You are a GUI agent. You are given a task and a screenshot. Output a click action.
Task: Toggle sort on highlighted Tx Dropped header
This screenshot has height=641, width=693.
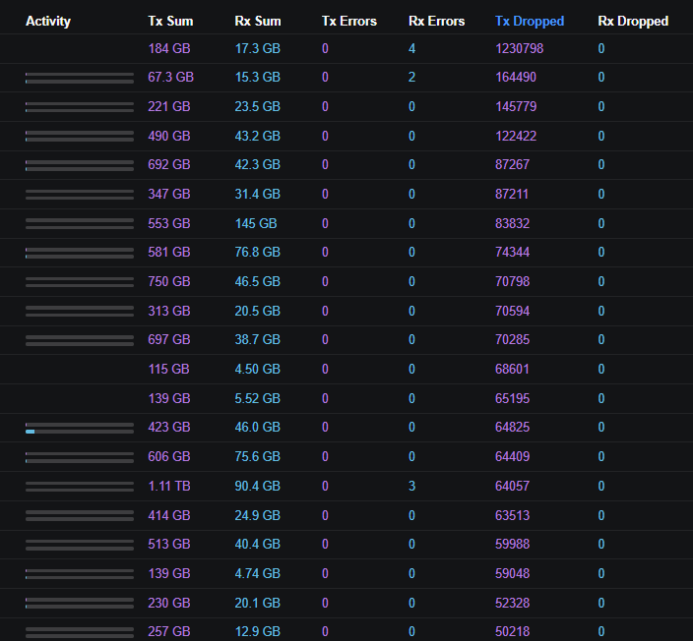click(529, 21)
